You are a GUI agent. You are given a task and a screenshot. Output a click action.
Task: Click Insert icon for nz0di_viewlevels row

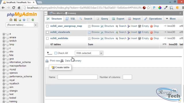(129, 32)
